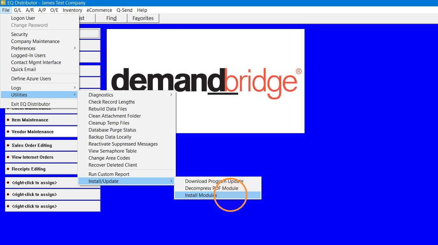Open the G/L menu
Image resolution: width=438 pixels, height=245 pixels.
(x=18, y=10)
